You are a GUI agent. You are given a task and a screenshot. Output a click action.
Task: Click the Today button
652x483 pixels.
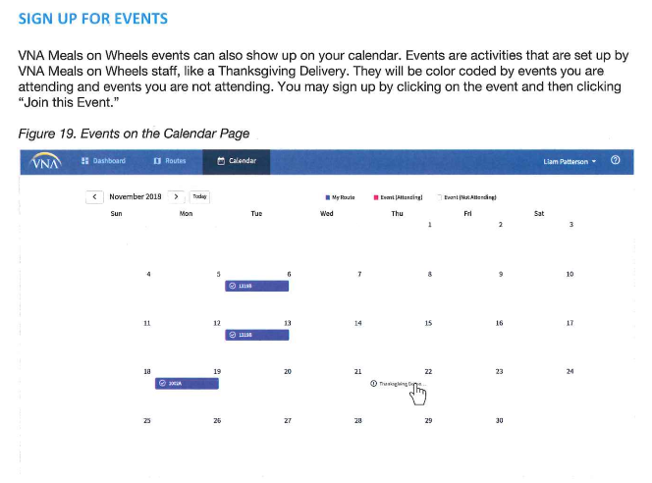pyautogui.click(x=199, y=196)
